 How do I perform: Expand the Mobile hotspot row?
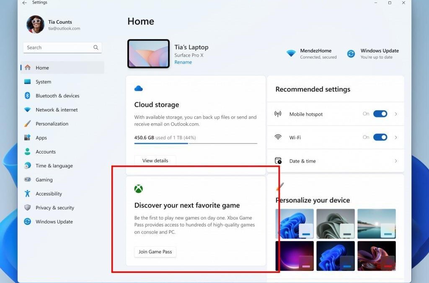pos(396,114)
